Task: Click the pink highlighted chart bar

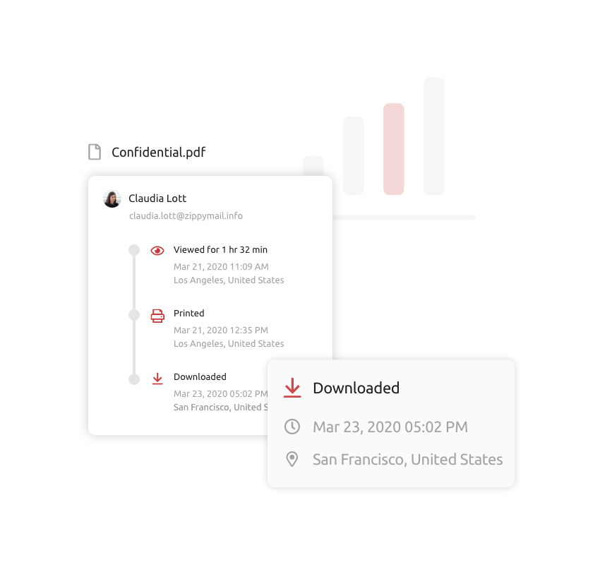Action: tap(394, 149)
